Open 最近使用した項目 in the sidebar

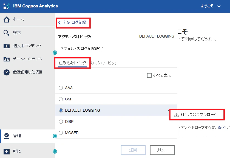point(27,72)
